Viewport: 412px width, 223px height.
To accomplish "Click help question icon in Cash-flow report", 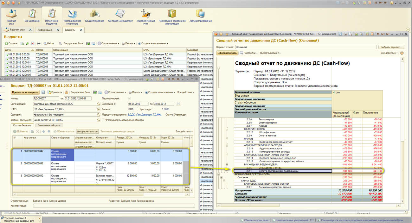I will [x=402, y=53].
